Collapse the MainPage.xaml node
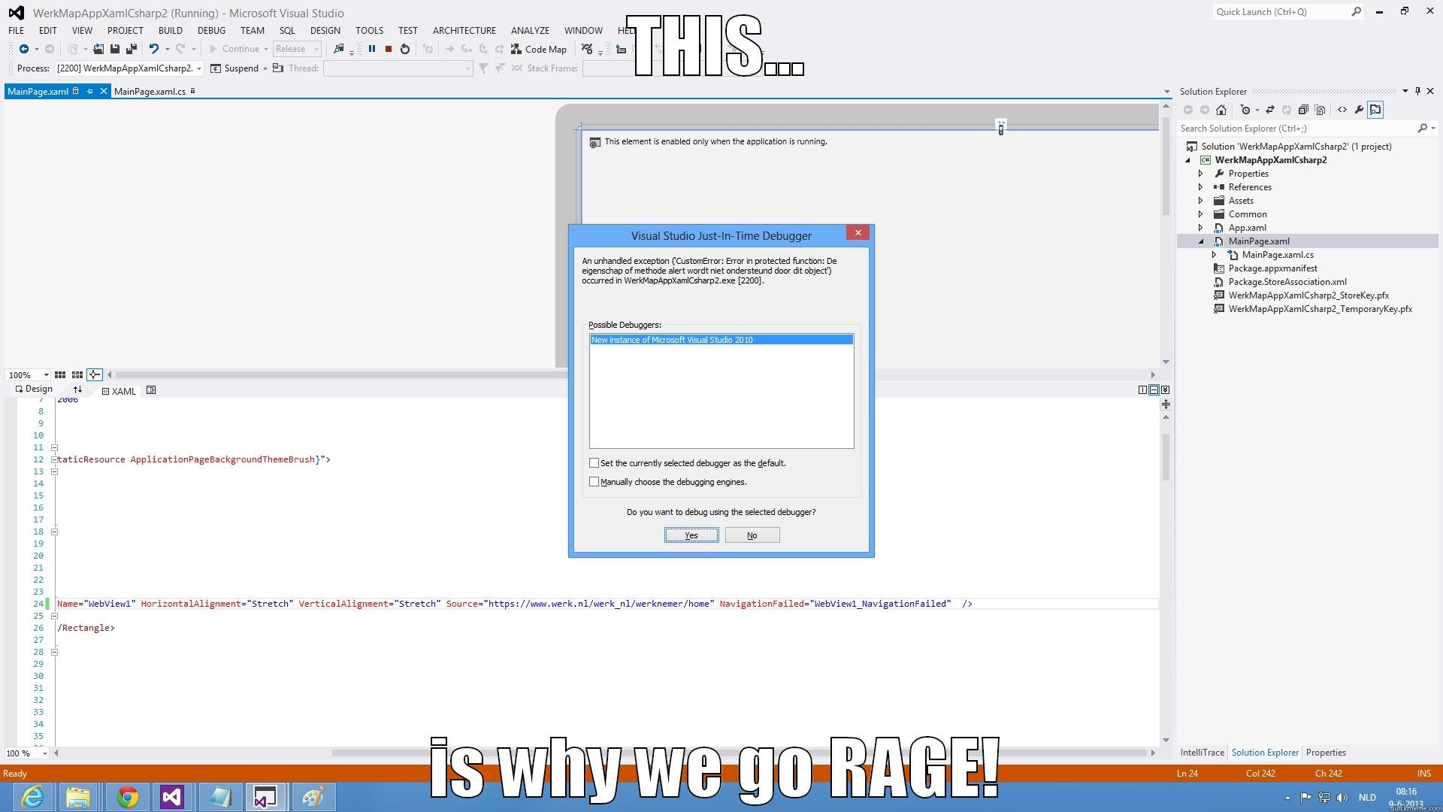 (1201, 241)
